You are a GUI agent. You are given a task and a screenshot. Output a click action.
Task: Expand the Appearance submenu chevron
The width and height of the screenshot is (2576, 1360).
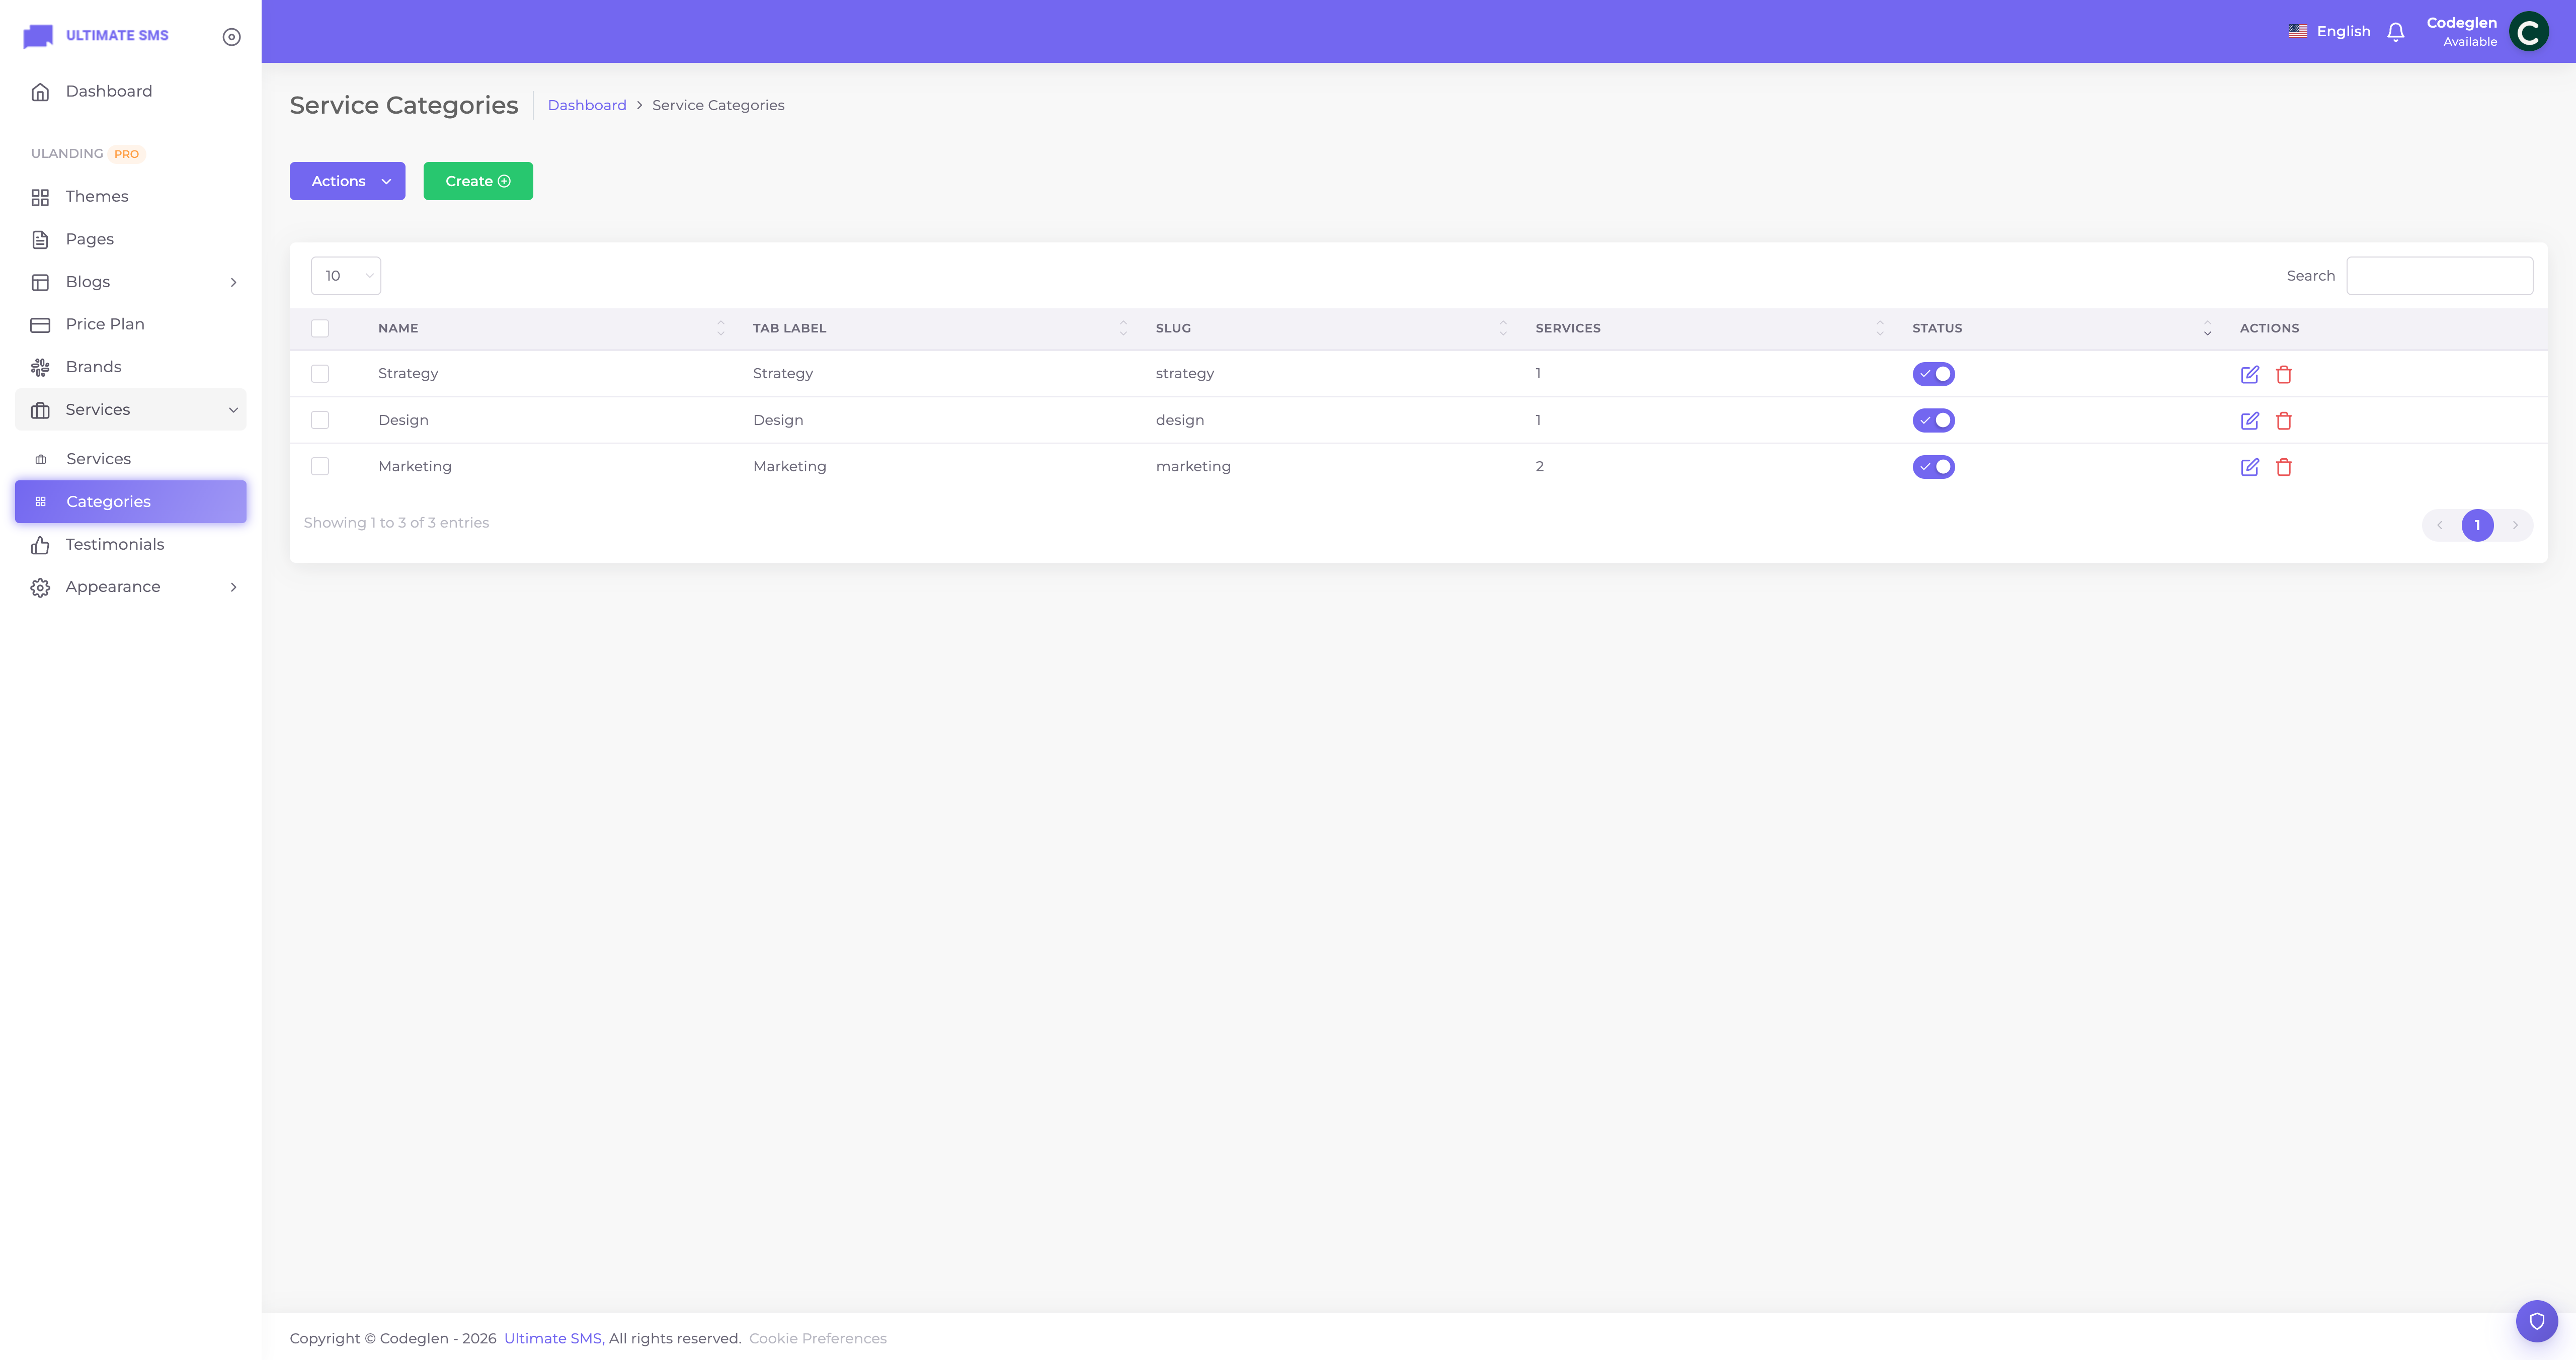(x=233, y=587)
